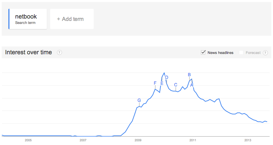This screenshot has width=273, height=145.
Task: Select the Add term box
Action: tap(72, 19)
